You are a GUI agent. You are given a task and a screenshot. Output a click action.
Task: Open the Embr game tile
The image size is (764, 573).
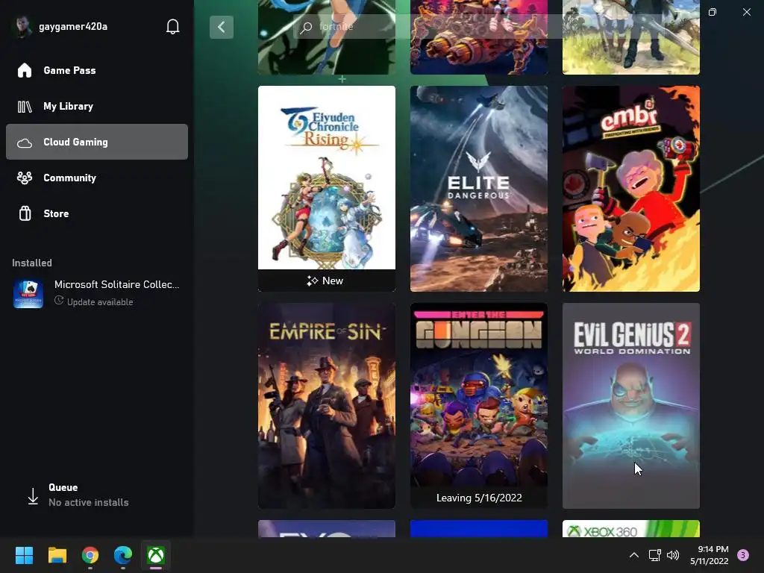(631, 189)
